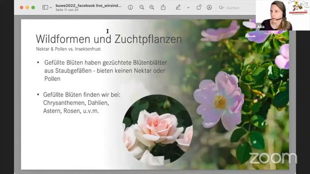Click the magnifier icon in search field
Image resolution: width=310 pixels, height=174 pixels.
[x=221, y=8]
